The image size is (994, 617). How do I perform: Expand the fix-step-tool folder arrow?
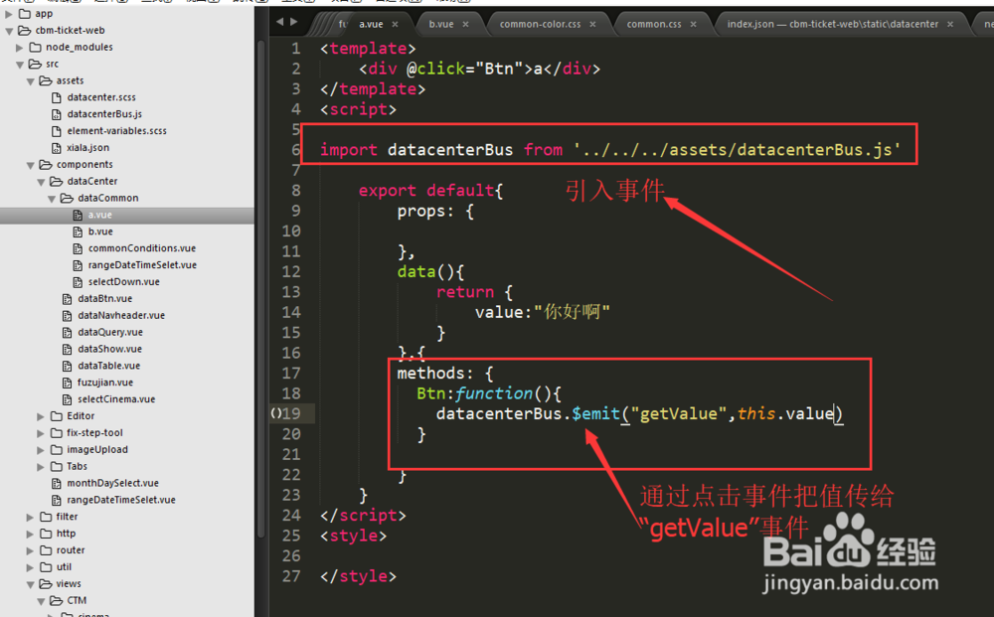click(x=41, y=433)
